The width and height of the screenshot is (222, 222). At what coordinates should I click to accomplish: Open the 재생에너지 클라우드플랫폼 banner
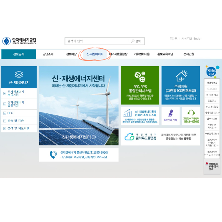point(160,137)
